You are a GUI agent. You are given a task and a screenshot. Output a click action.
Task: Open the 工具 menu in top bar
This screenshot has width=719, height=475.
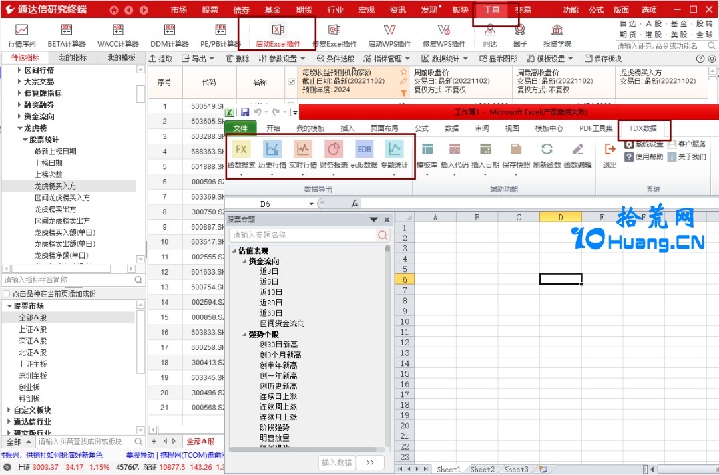click(x=491, y=9)
